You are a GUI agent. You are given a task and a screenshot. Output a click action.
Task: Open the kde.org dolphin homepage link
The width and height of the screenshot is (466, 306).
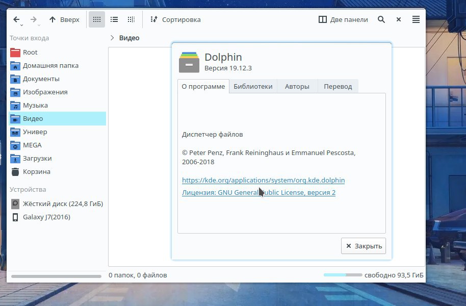point(263,180)
